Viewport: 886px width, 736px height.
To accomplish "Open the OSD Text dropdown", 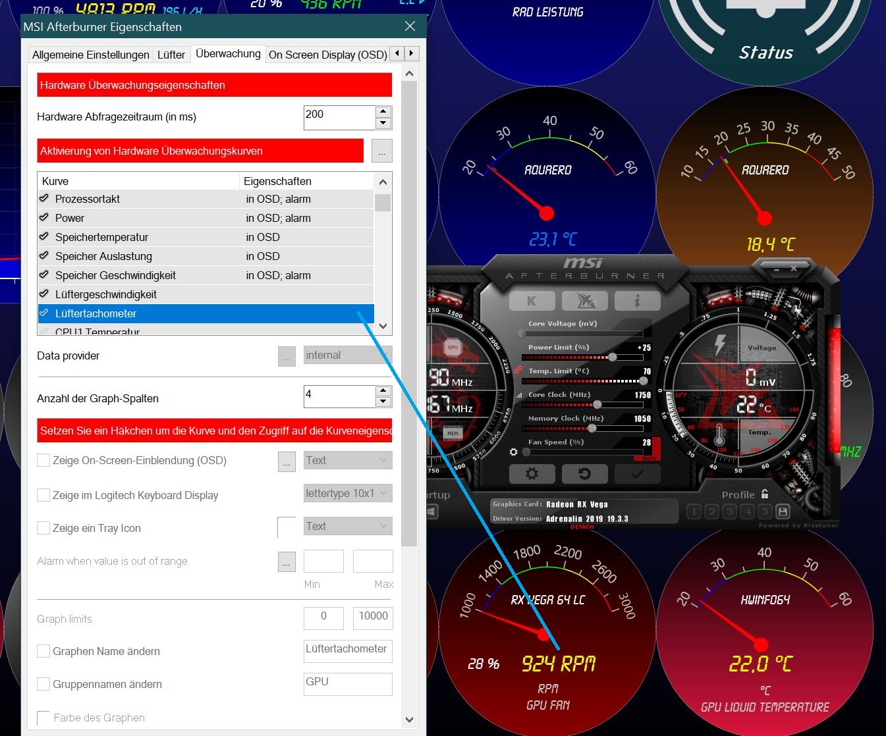I will 348,460.
